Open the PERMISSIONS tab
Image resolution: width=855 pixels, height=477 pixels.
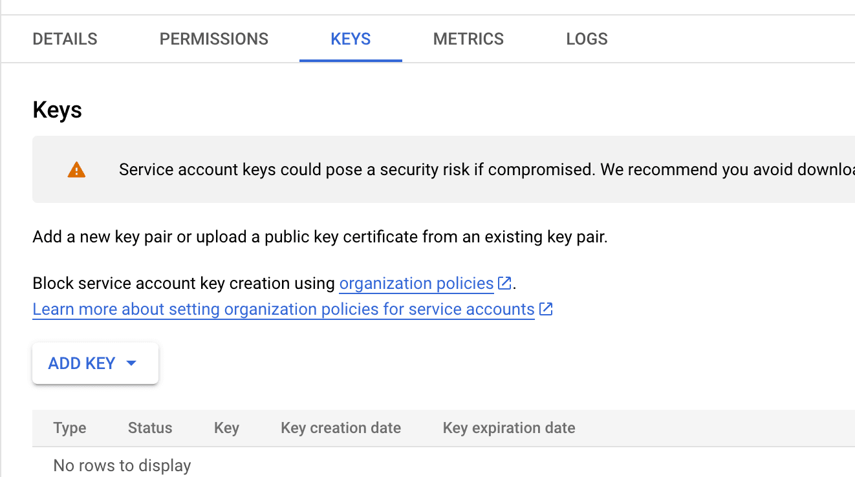pos(214,39)
